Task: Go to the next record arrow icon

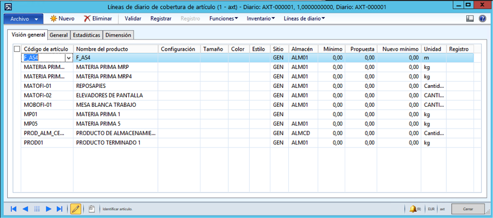Action: pyautogui.click(x=48, y=209)
